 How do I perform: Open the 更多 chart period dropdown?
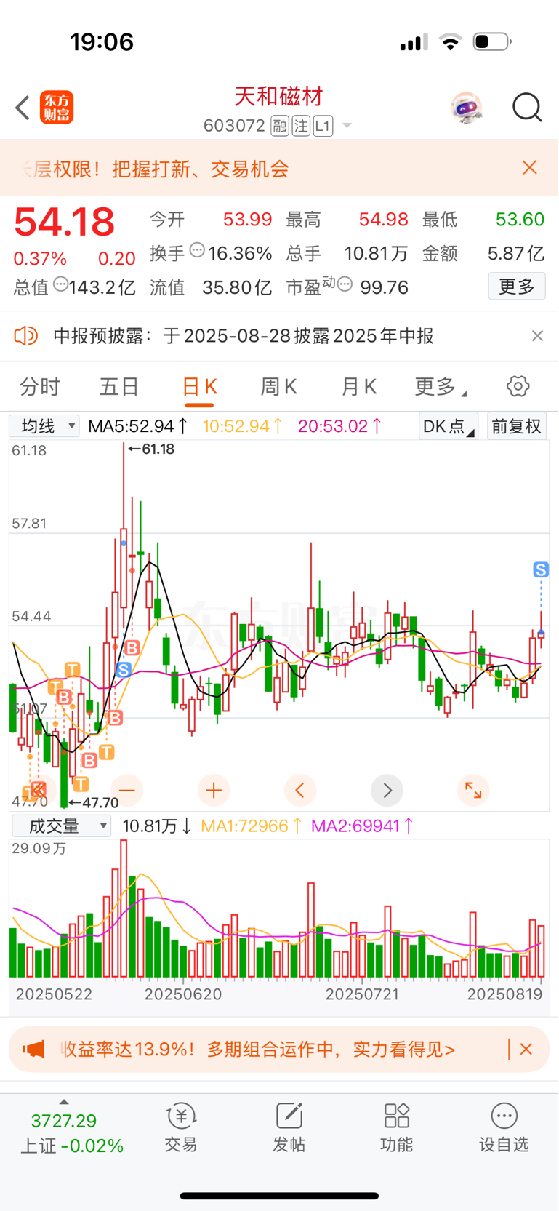(x=441, y=386)
